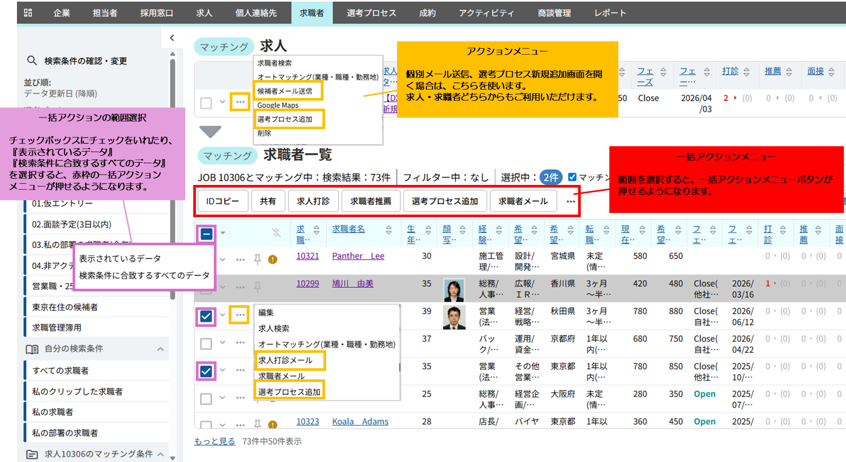Open the three-dot overflow menu after 求職者メール
This screenshot has width=846, height=462.
(x=570, y=201)
